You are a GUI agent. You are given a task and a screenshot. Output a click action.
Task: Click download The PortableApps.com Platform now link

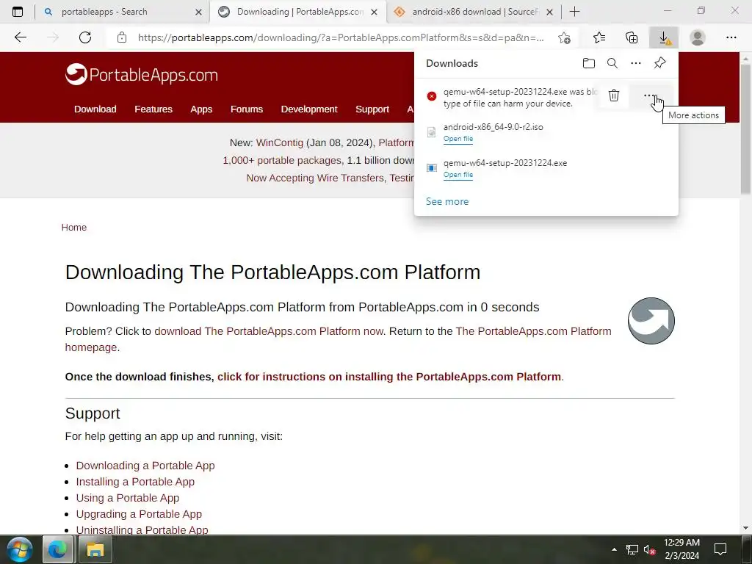[269, 331]
